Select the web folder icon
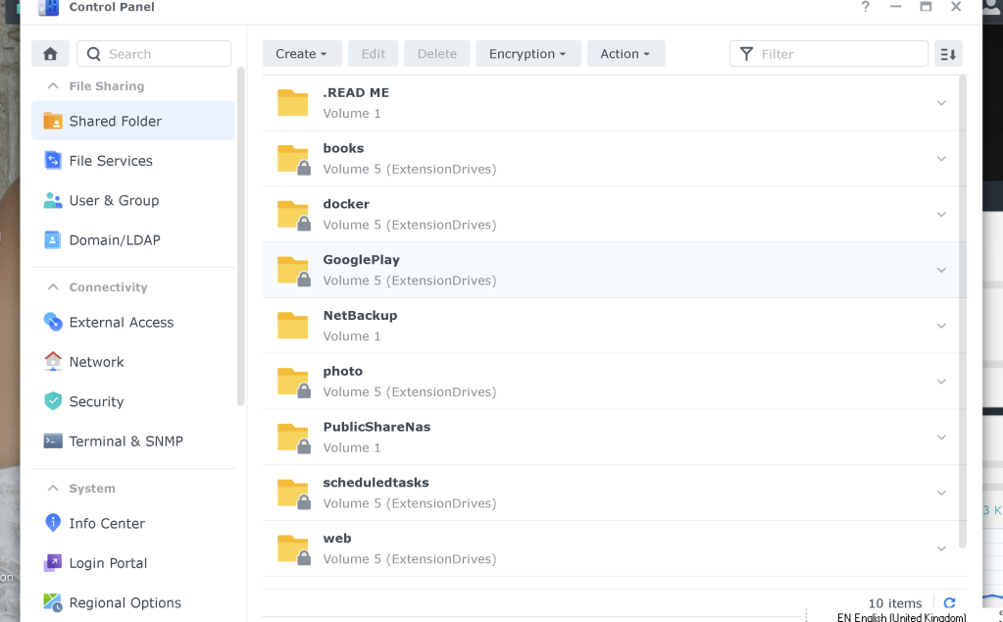Viewport: 1003px width, 622px height. point(293,548)
